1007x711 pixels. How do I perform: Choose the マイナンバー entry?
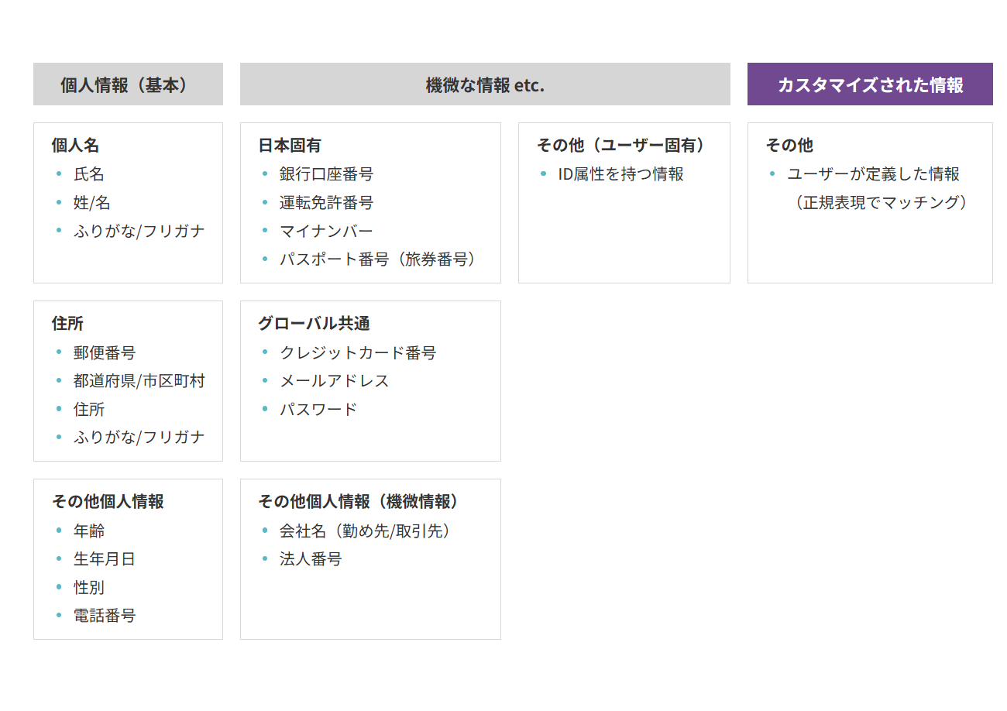click(326, 231)
